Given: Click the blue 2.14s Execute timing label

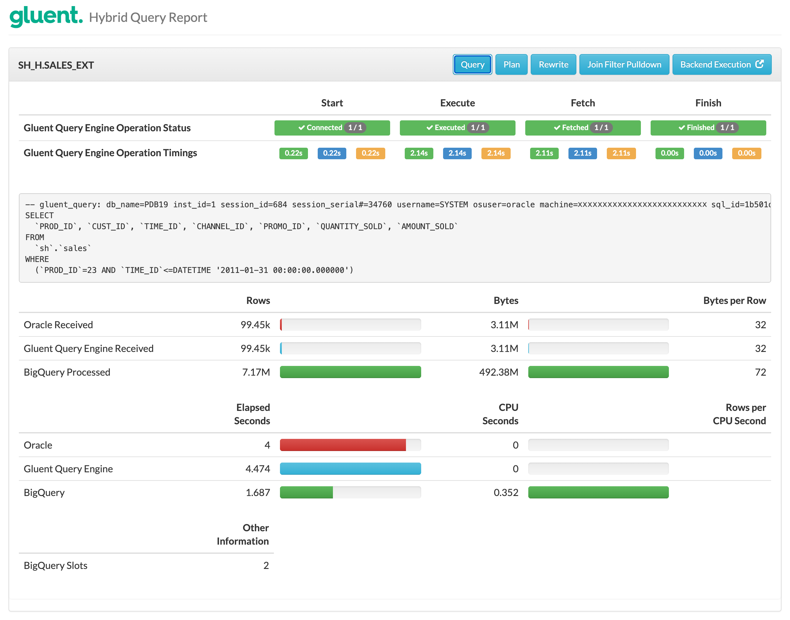Looking at the screenshot, I should click(x=457, y=153).
